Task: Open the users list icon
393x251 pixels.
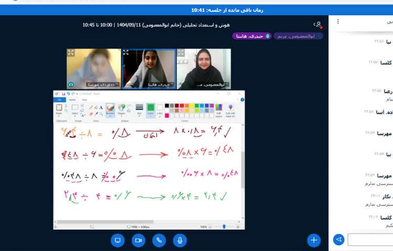Action: point(317,24)
